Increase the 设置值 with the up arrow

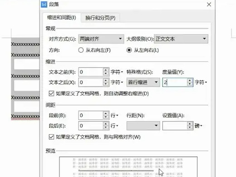[x=190, y=124]
